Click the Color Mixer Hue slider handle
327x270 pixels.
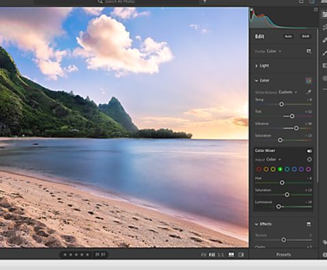pos(282,183)
